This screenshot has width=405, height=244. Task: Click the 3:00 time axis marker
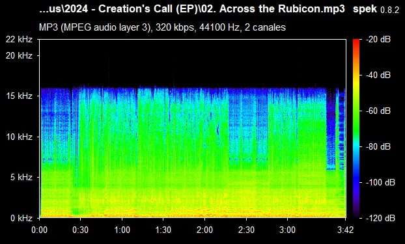click(x=288, y=230)
